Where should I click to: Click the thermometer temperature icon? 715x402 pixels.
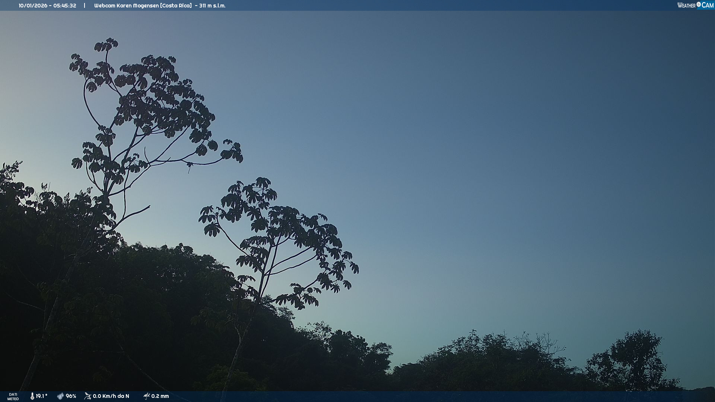click(x=32, y=396)
